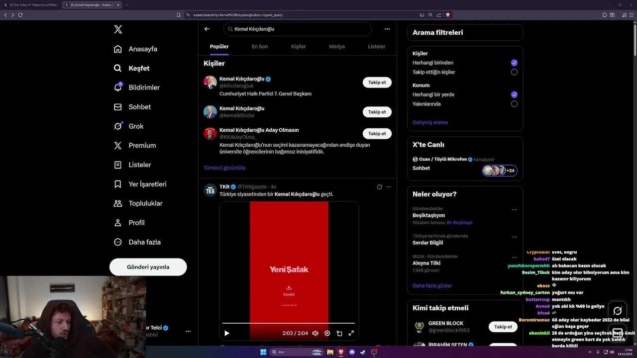Image resolution: width=637 pixels, height=358 pixels.
Task: Select Herhangi bir yerde under Konum
Action: 514,94
